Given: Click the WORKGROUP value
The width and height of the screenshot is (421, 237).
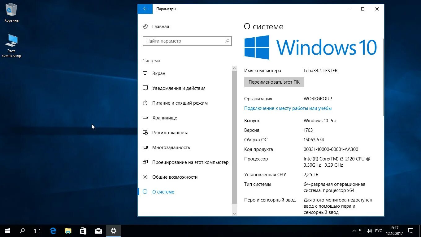Looking at the screenshot, I should pyautogui.click(x=318, y=99).
